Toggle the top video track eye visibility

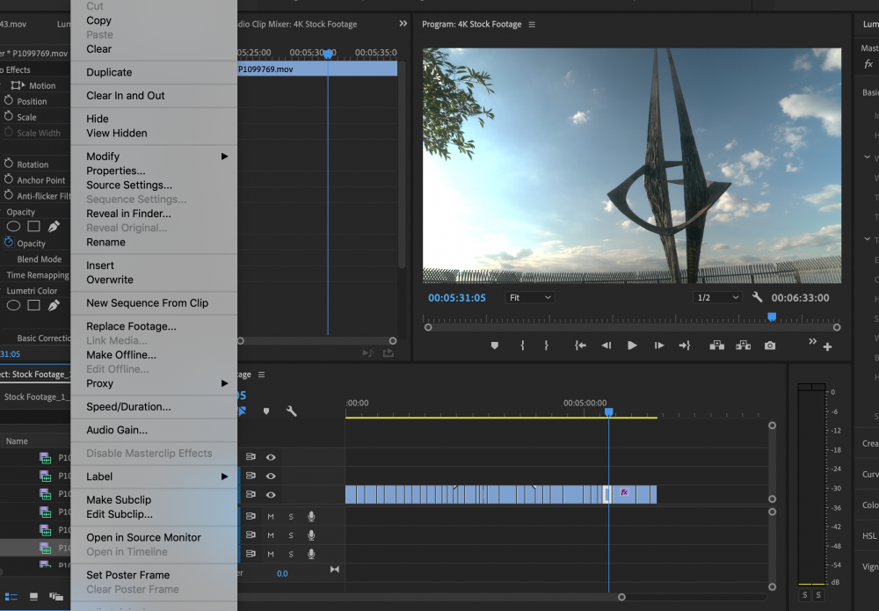tap(271, 457)
